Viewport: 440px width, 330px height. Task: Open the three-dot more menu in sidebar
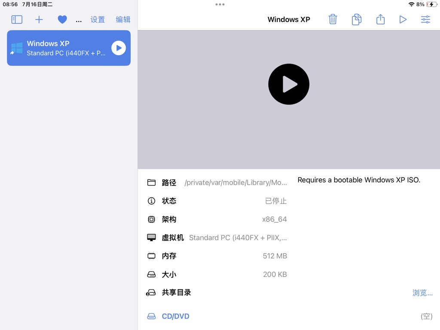[x=79, y=21]
